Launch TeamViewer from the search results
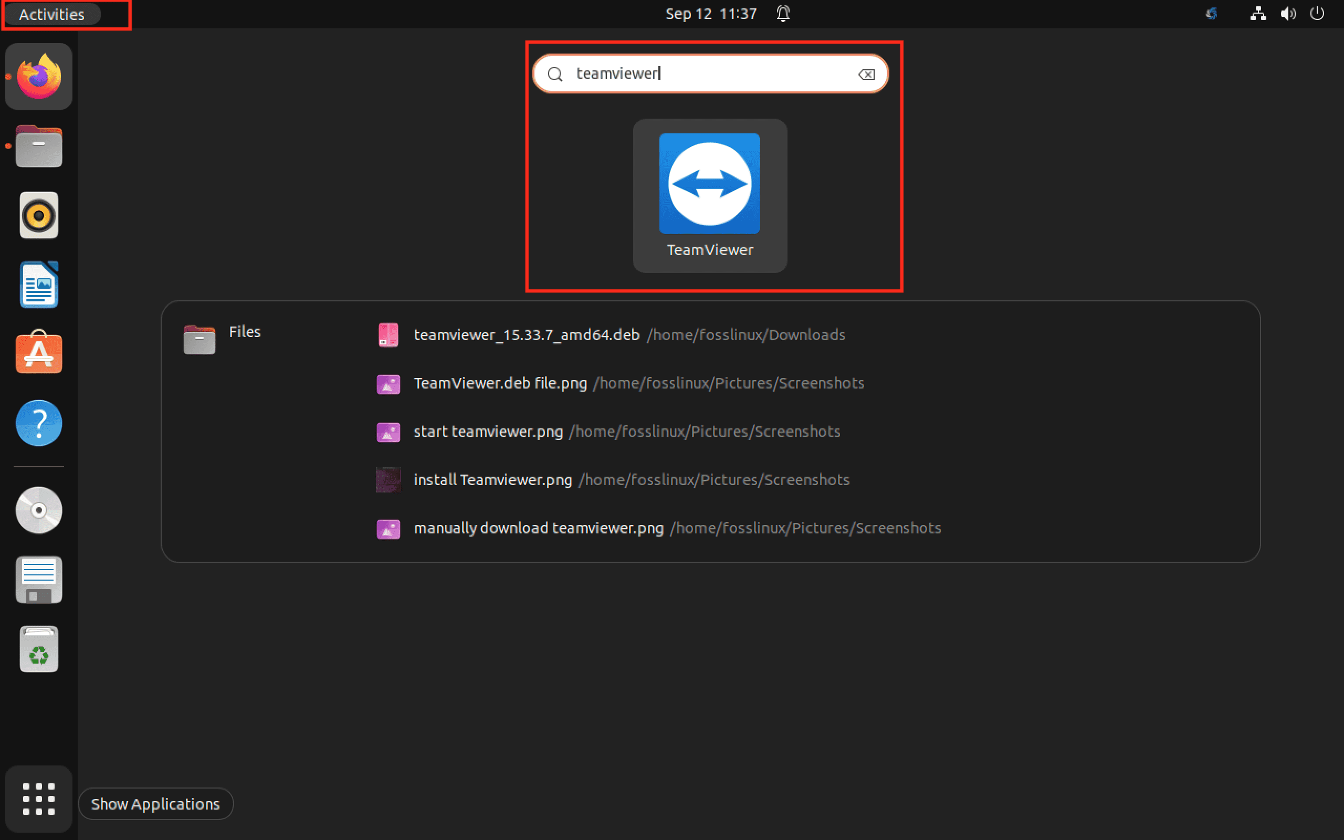This screenshot has height=840, width=1344. point(710,183)
